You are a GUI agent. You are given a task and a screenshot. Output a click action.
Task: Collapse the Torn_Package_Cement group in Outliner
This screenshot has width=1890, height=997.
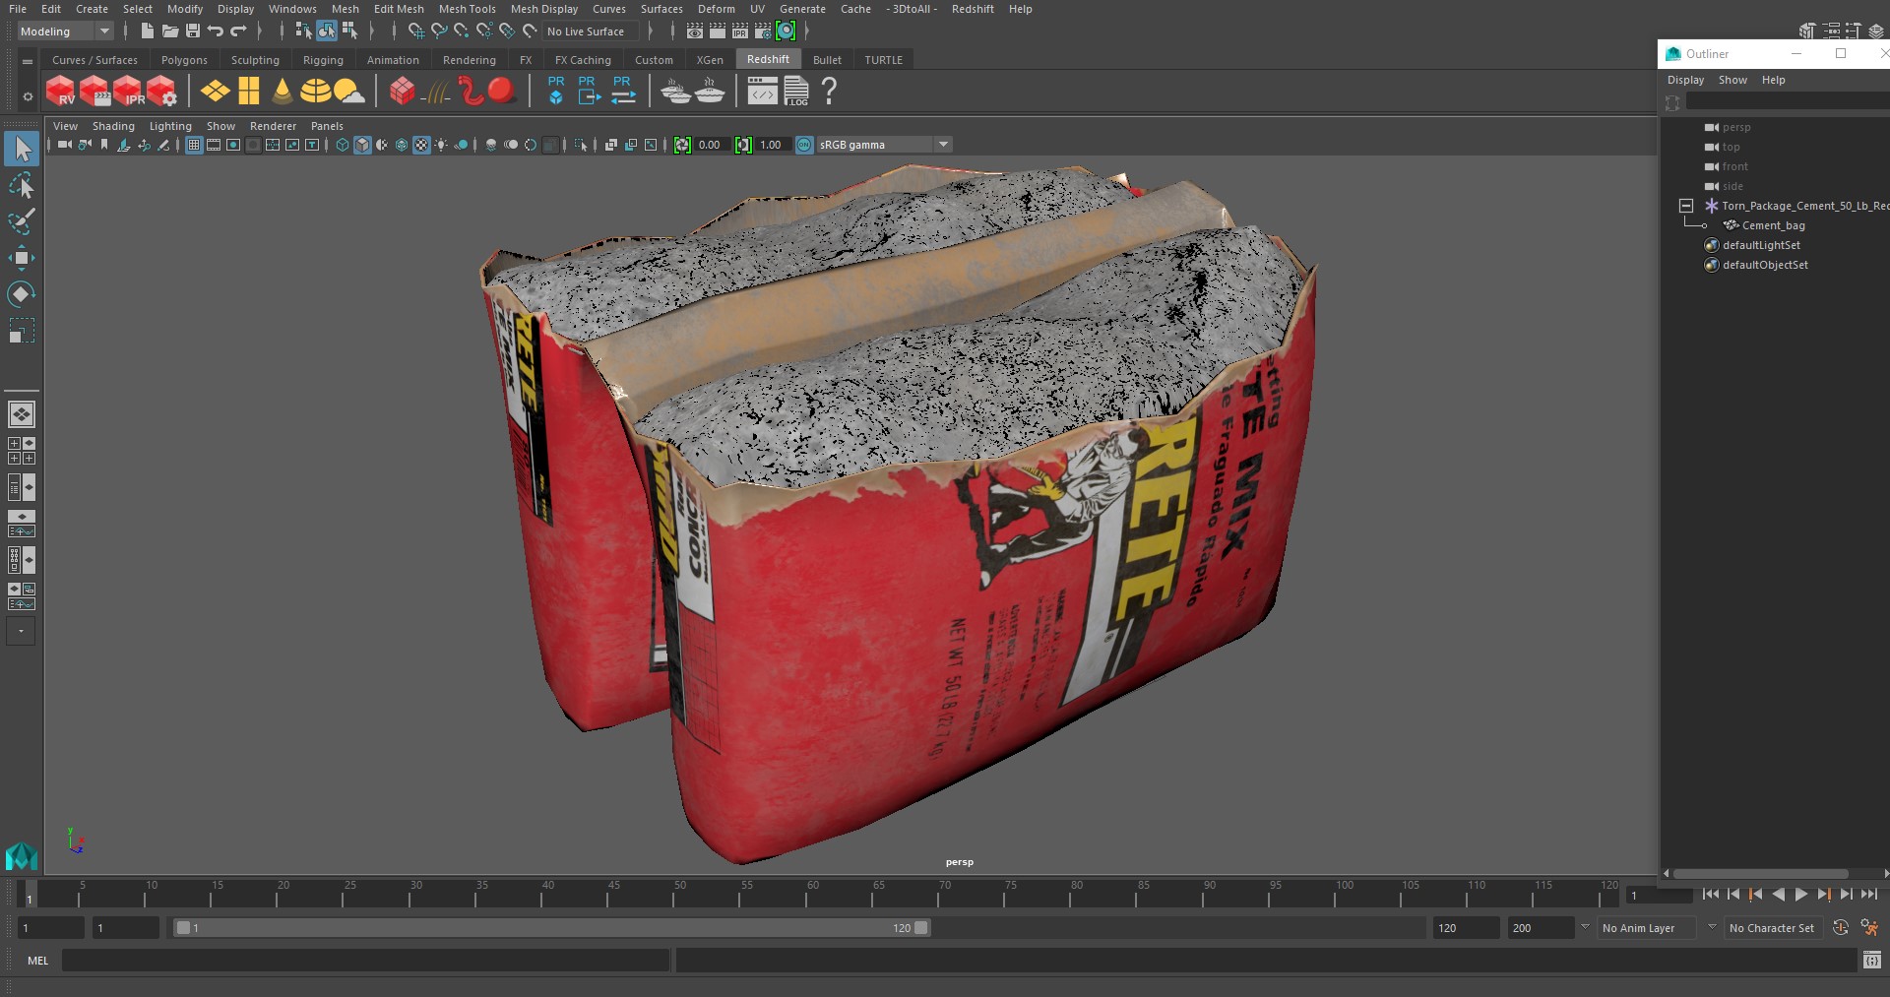[1686, 206]
